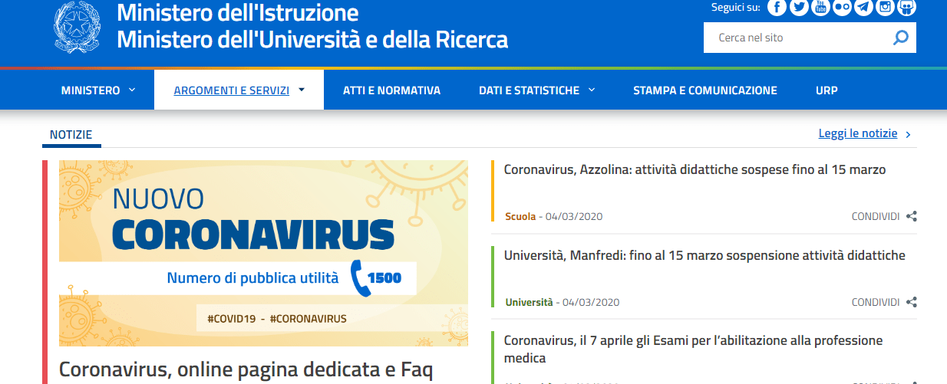This screenshot has width=947, height=384.
Task: Open the Flickr social icon
Action: pos(843,8)
